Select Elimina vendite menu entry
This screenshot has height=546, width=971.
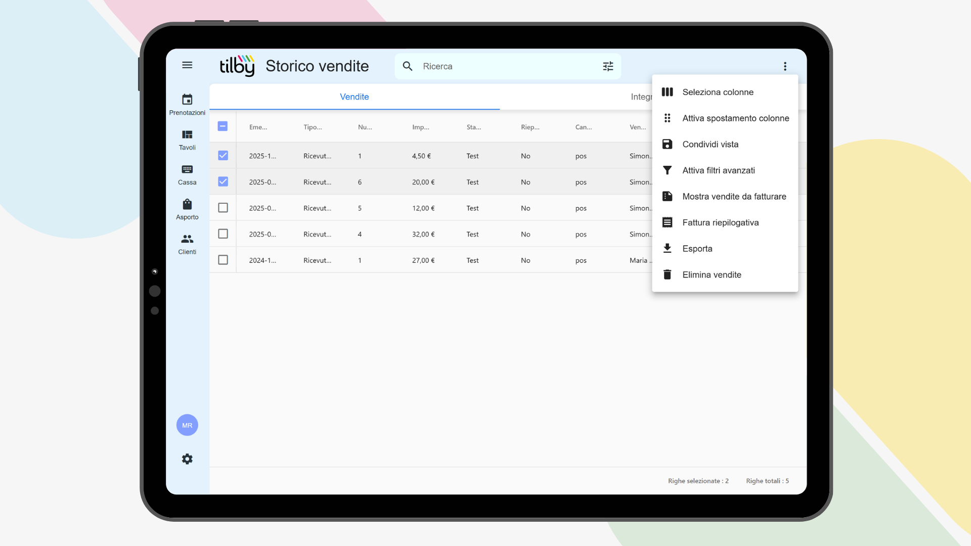click(x=725, y=275)
